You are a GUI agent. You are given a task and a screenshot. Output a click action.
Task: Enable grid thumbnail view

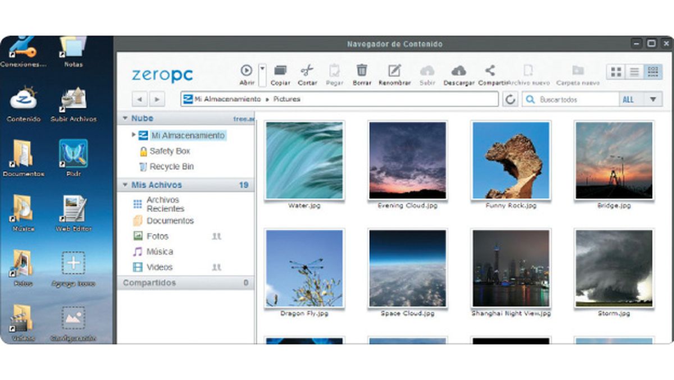[616, 71]
